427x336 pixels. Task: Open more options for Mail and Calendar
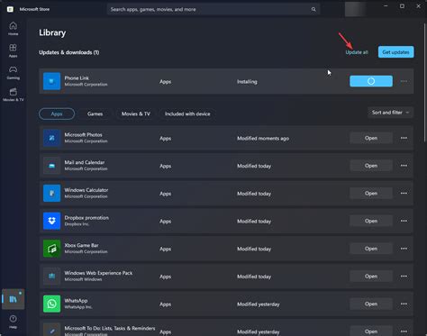tap(404, 166)
